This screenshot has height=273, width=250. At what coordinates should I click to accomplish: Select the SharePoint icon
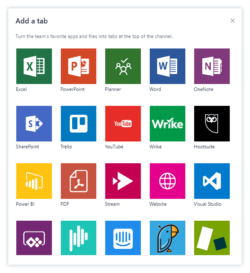(x=34, y=124)
